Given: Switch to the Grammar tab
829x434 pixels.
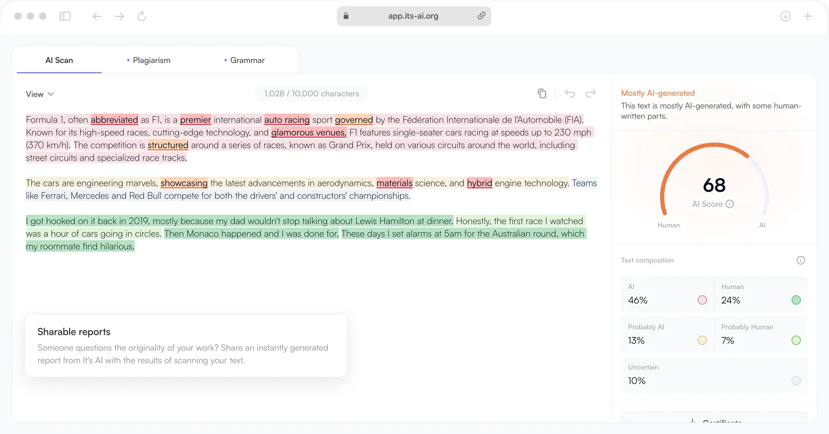Looking at the screenshot, I should point(245,60).
